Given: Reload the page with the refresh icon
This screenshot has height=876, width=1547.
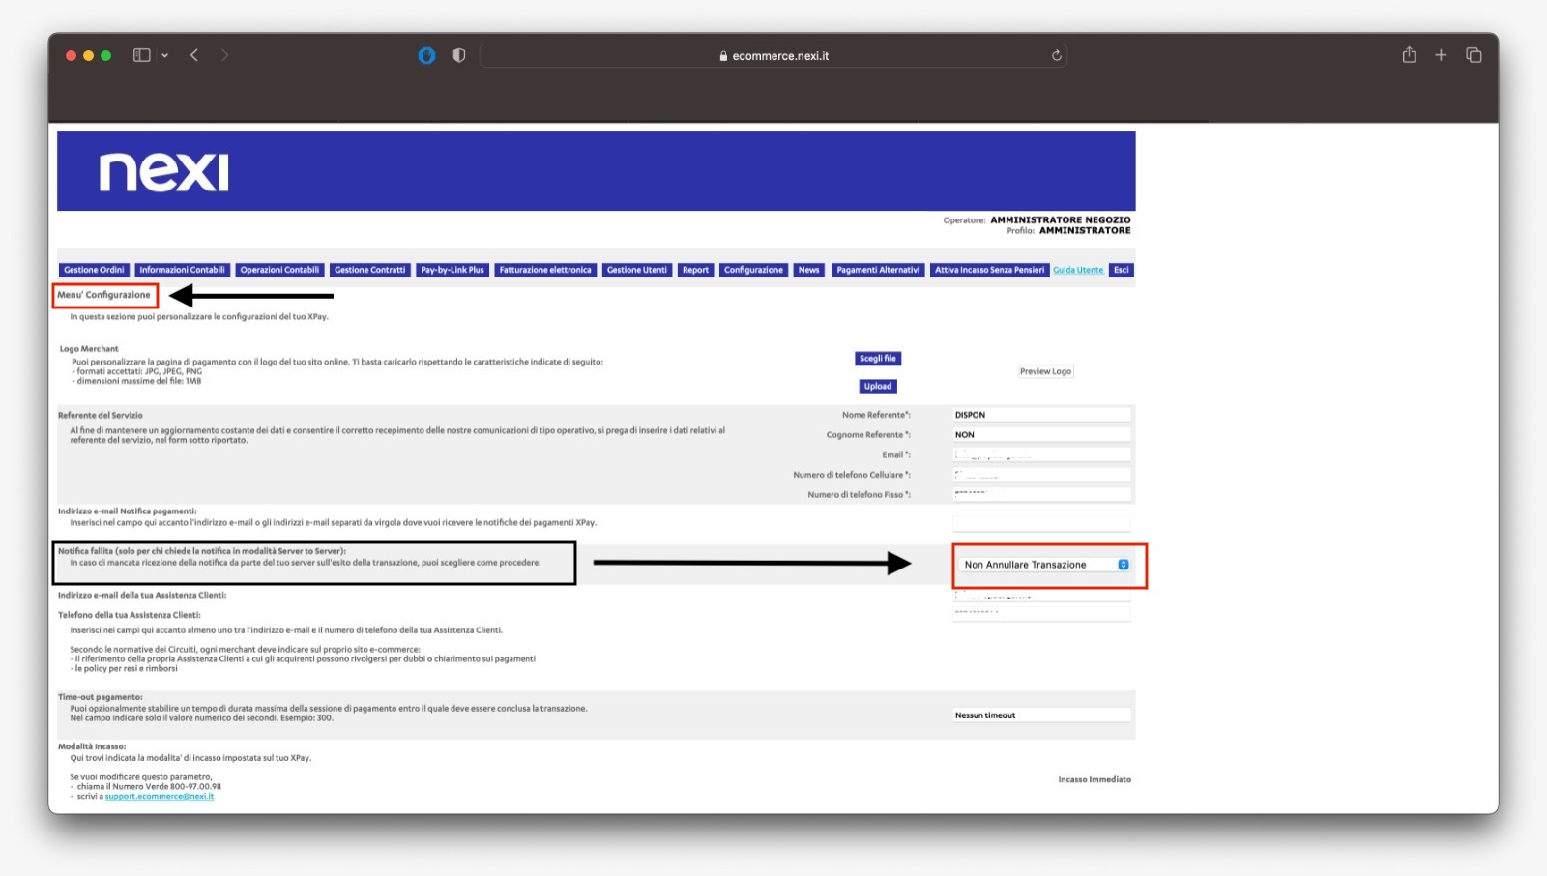Looking at the screenshot, I should pos(1057,55).
